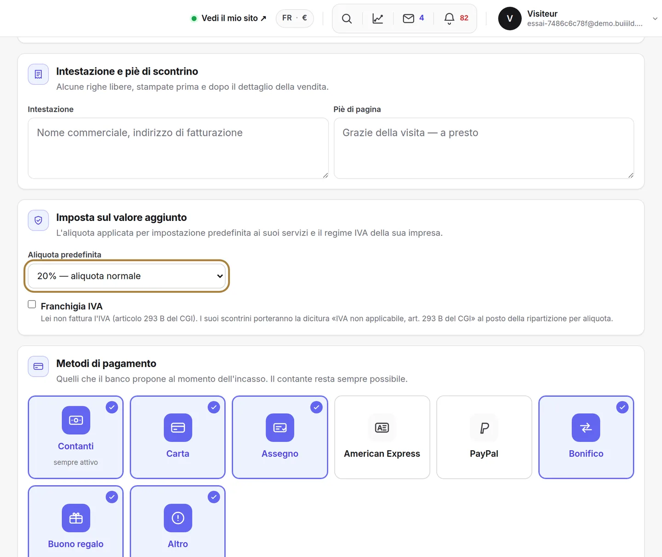Enable PayPal payment method

coord(484,437)
